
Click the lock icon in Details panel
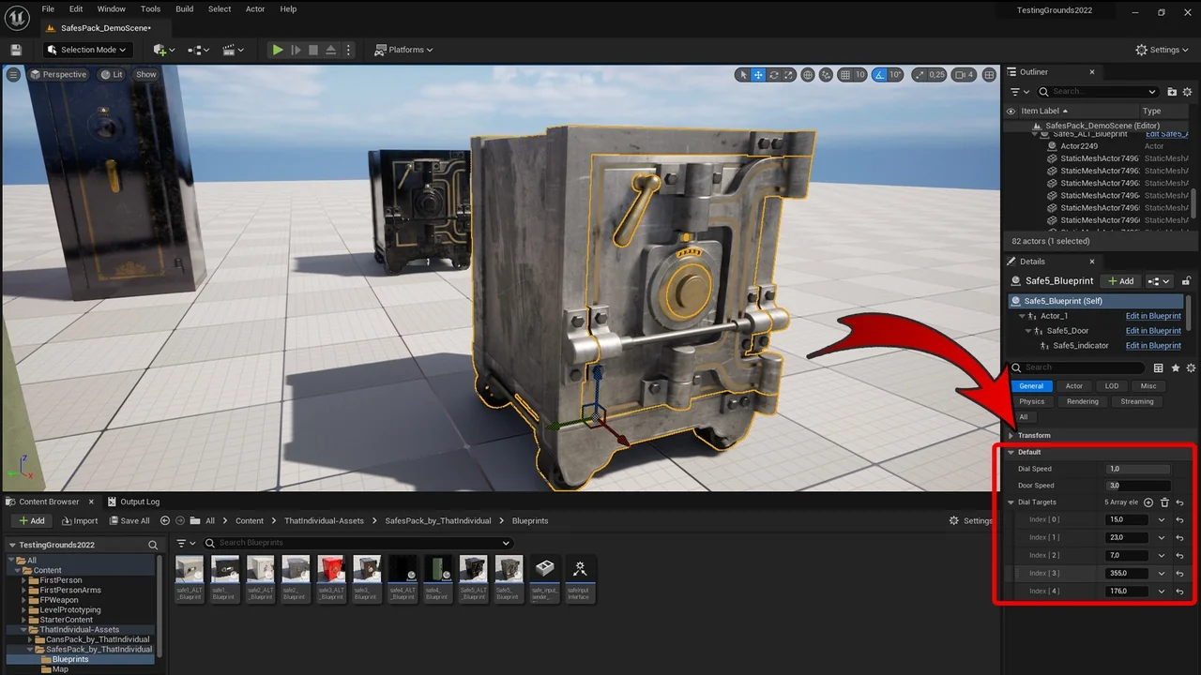point(1186,281)
